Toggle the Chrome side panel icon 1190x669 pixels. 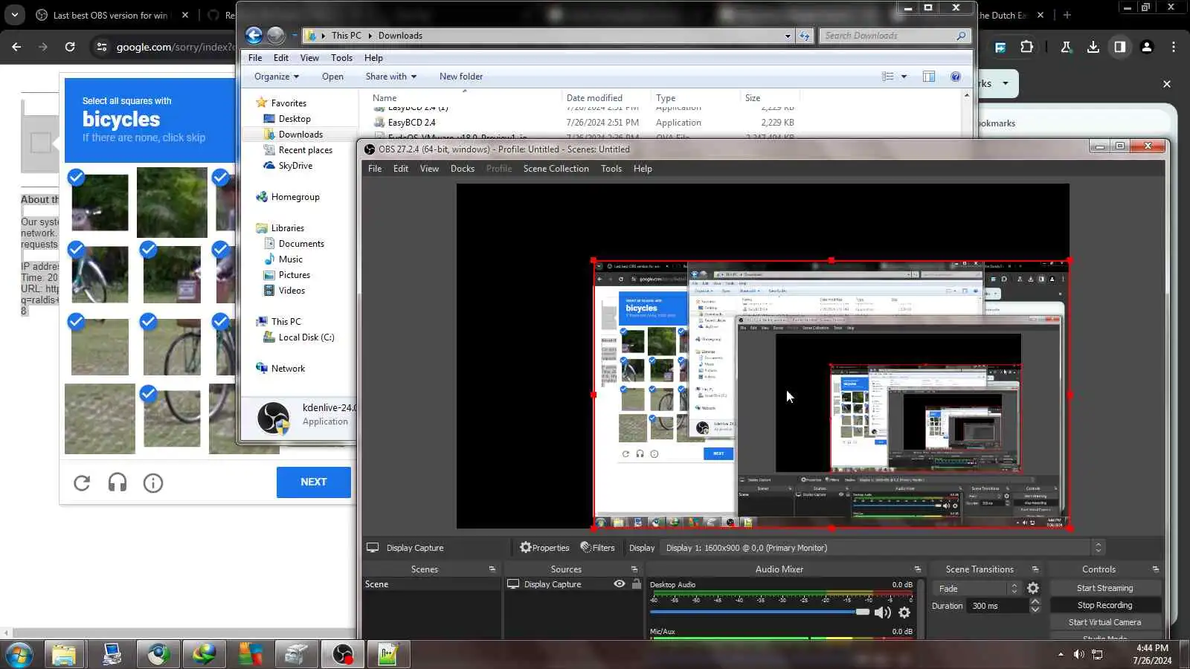coord(1119,47)
